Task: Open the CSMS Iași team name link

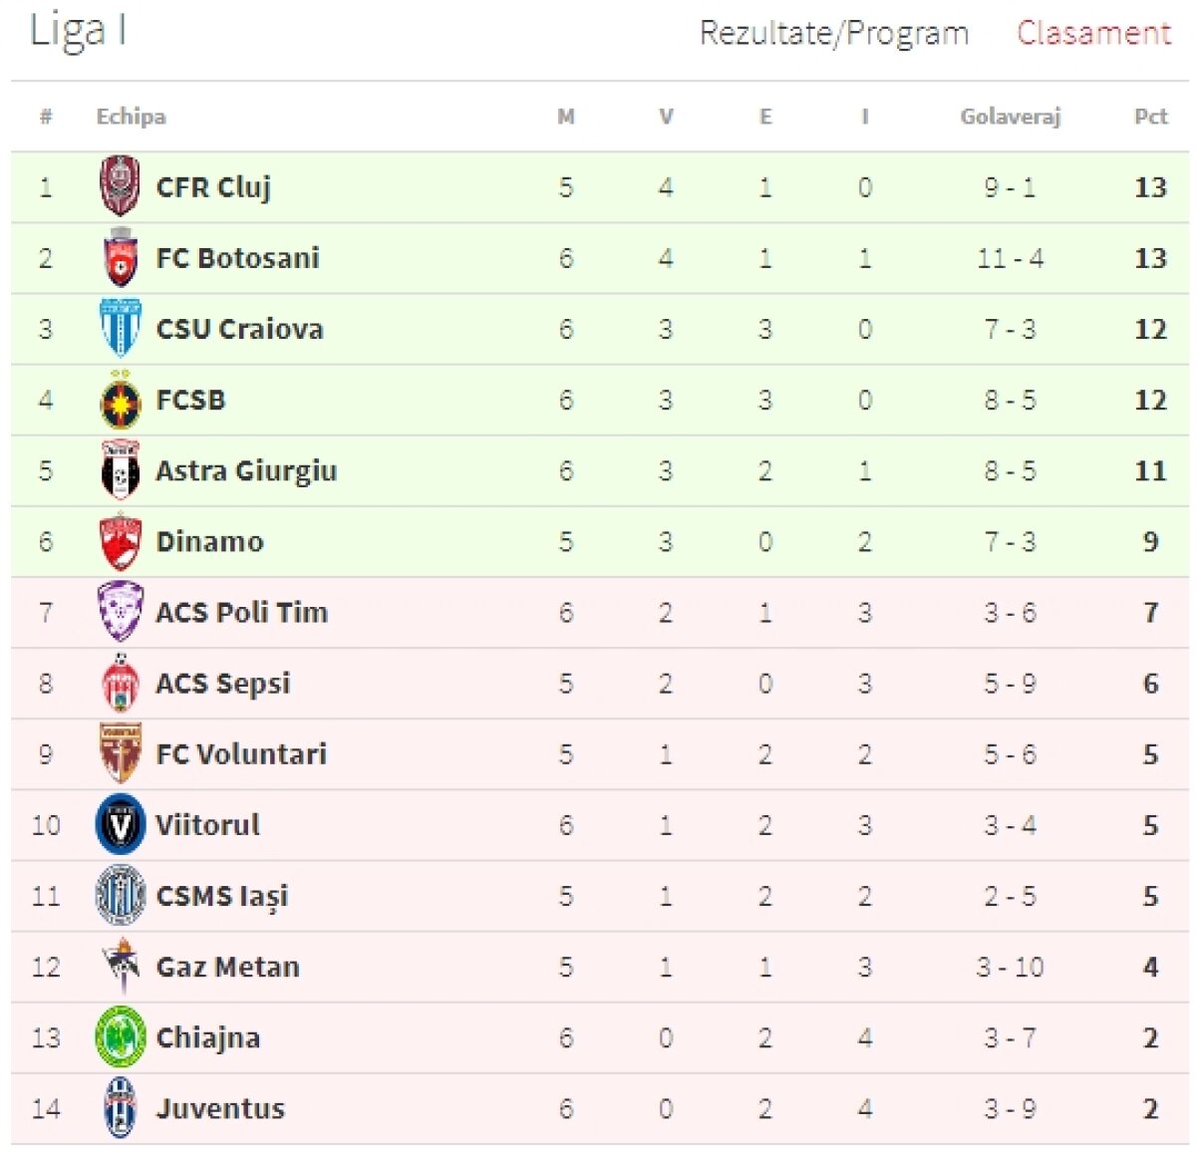Action: point(222,896)
